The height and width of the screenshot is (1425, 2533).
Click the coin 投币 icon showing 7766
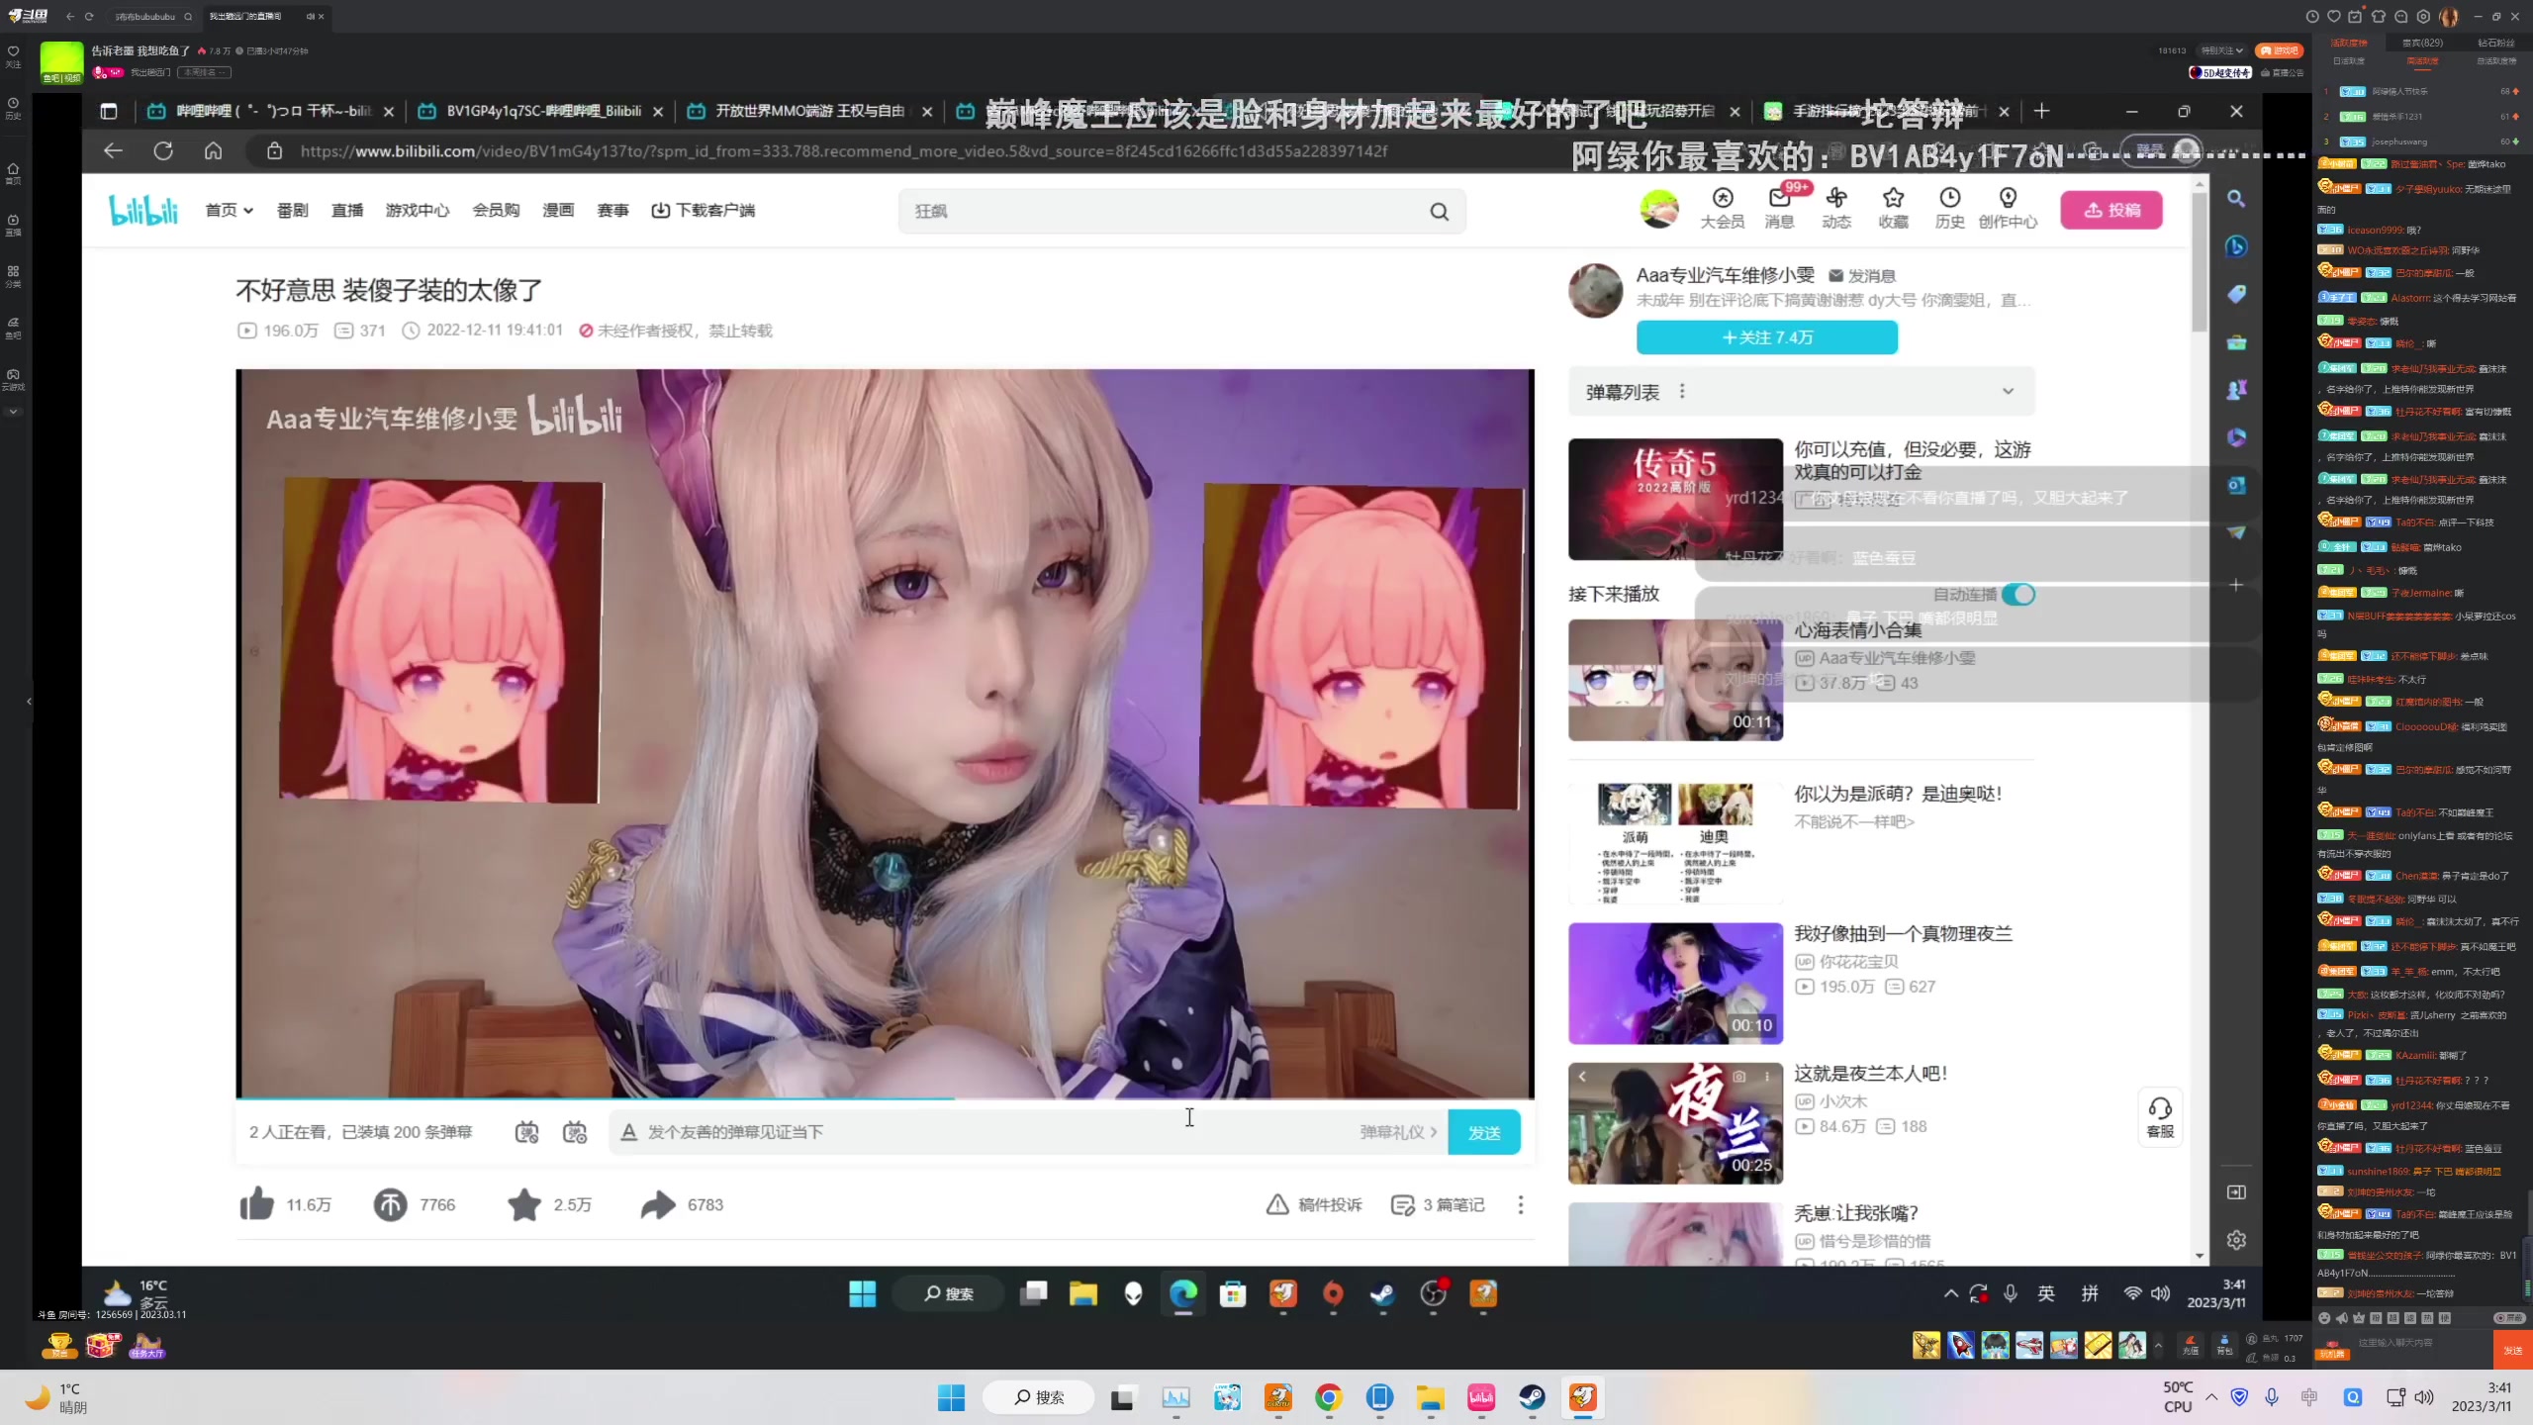click(390, 1204)
